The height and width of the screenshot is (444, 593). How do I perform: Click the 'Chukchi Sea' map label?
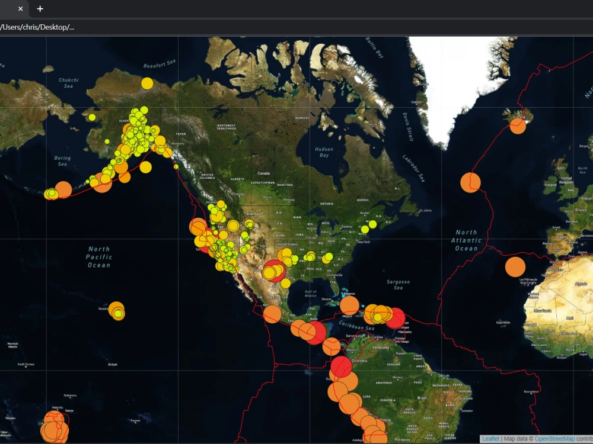point(68,83)
